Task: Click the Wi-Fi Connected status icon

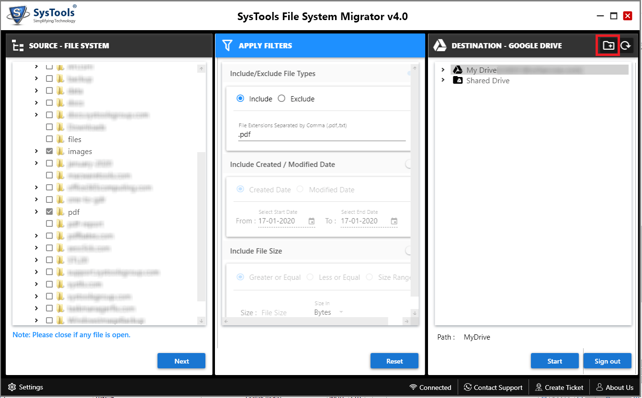Action: 413,387
